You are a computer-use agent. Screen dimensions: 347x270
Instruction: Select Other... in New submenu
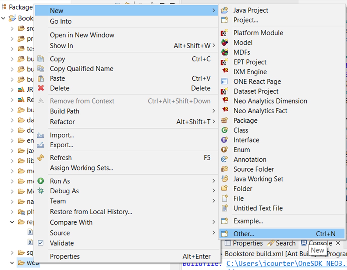tap(282, 234)
